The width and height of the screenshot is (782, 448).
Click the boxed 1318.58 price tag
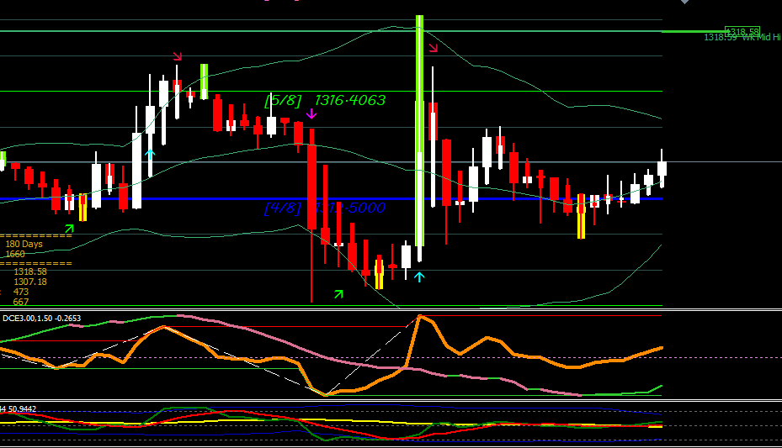tap(742, 32)
